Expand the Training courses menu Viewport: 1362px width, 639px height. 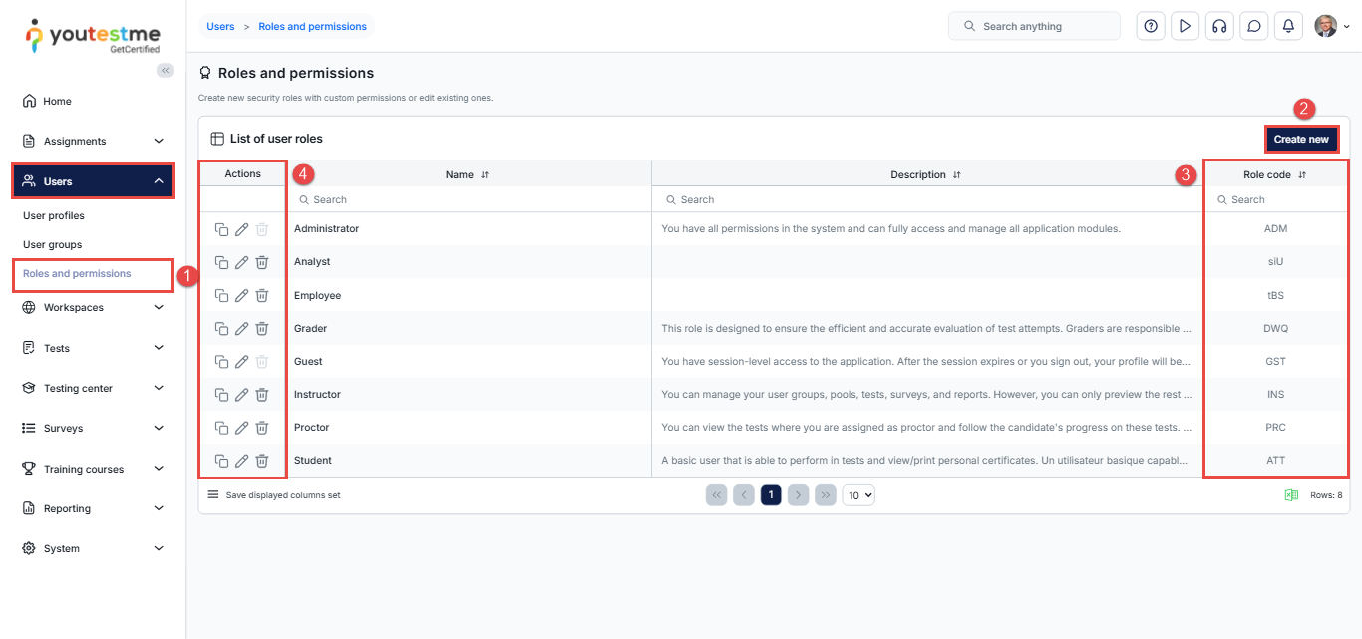(x=93, y=469)
